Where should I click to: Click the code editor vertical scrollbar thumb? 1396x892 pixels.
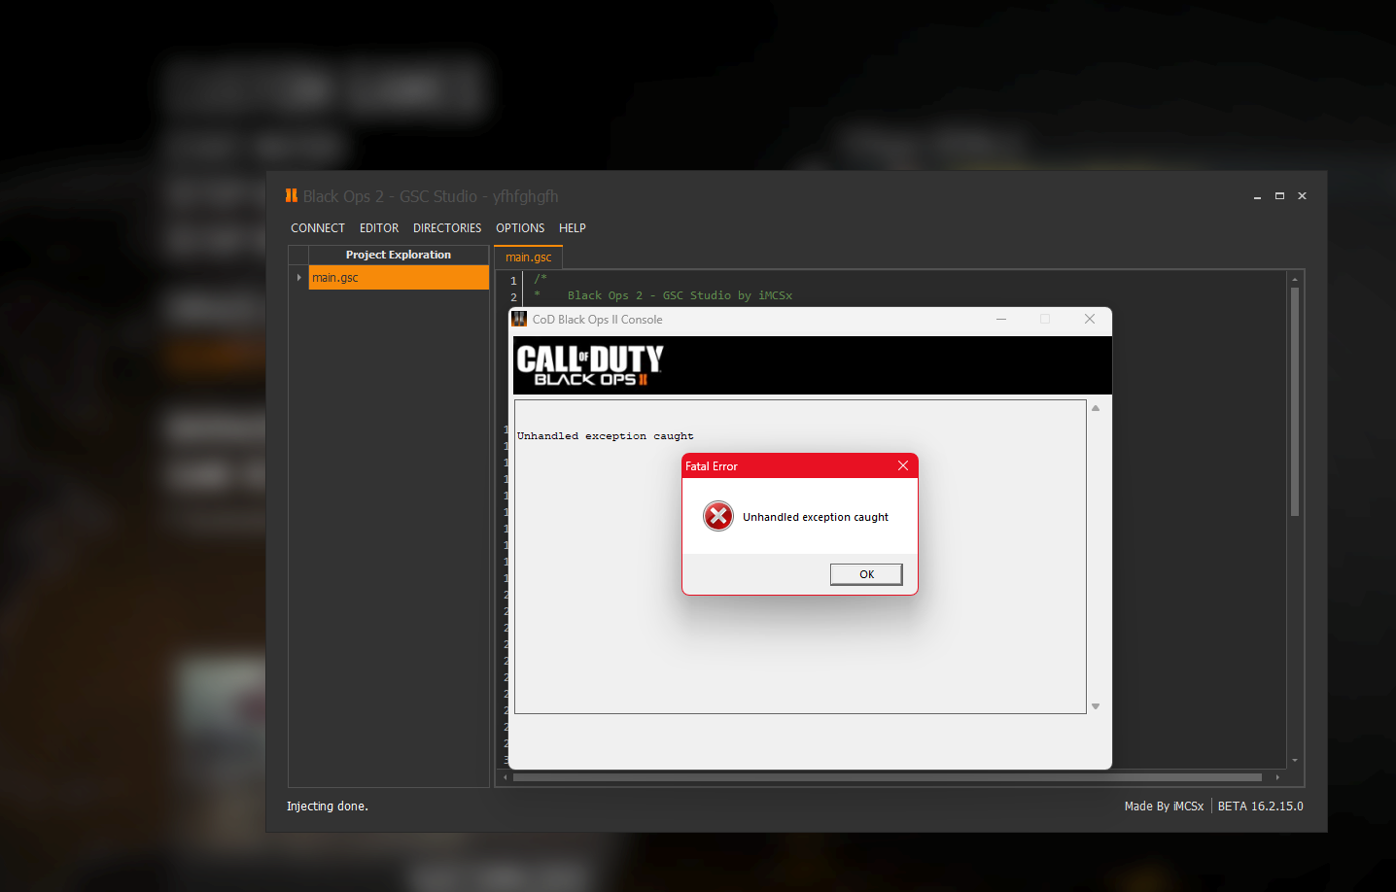point(1294,400)
